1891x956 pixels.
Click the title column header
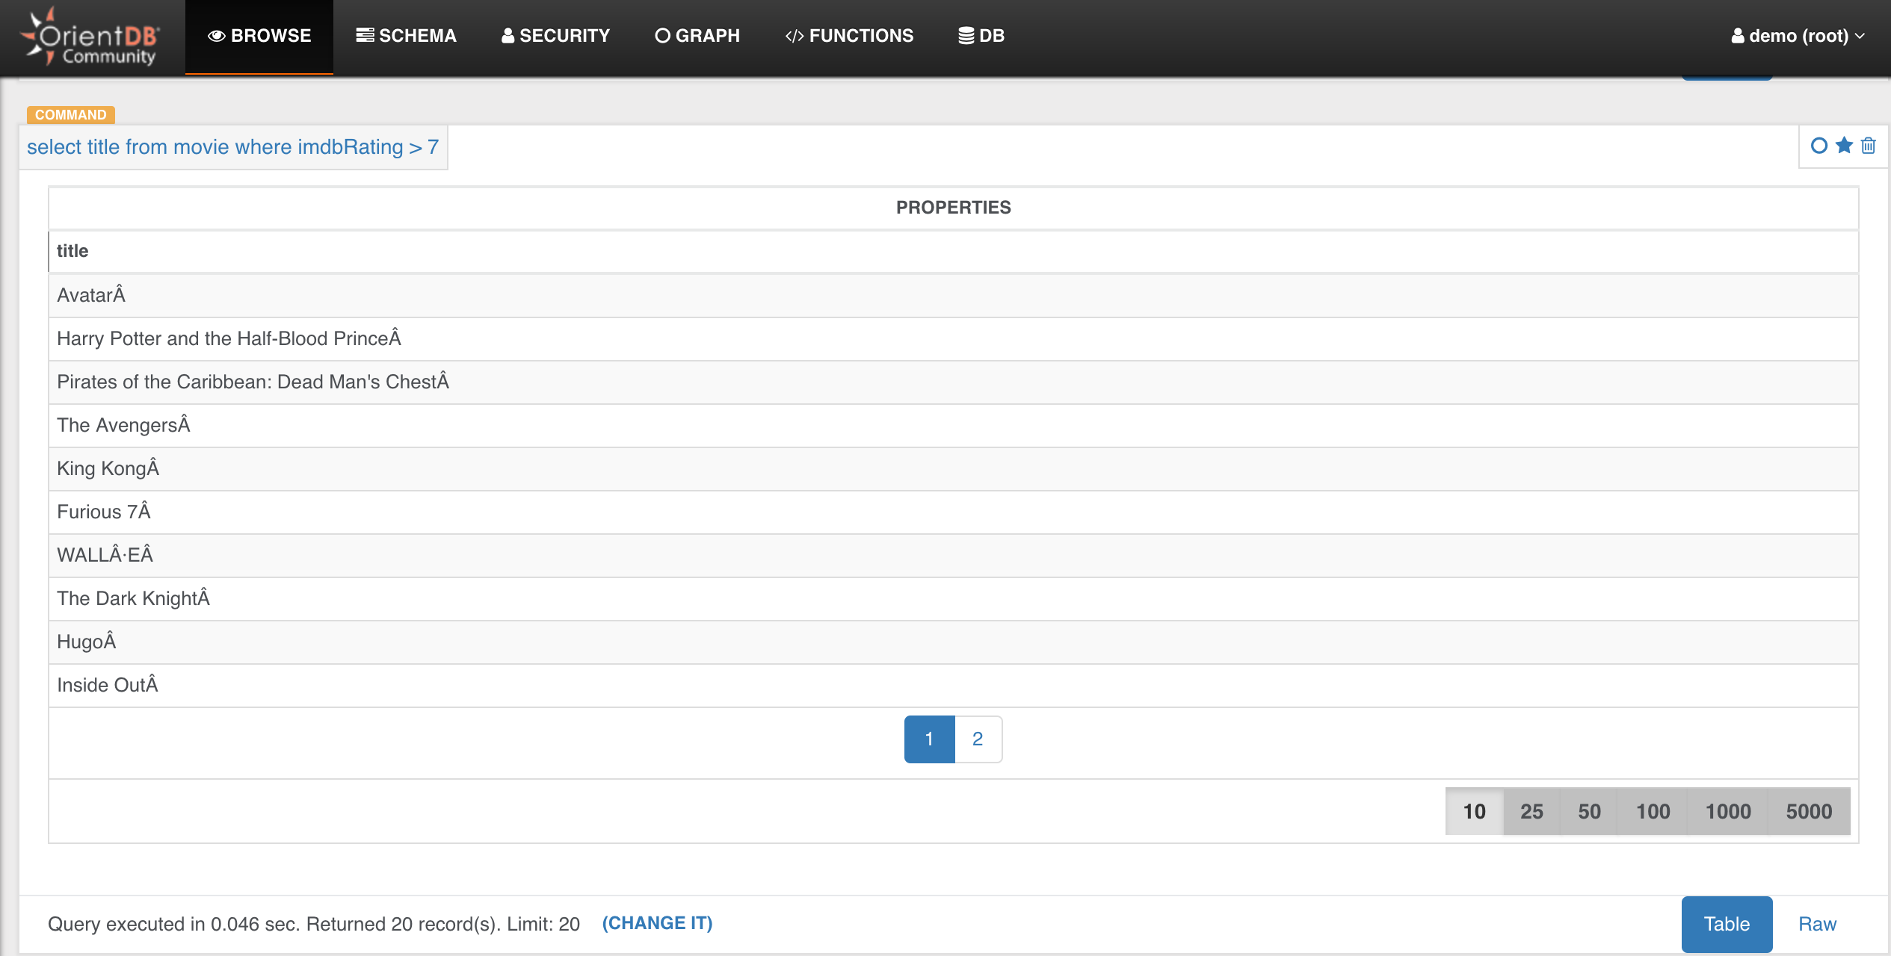tap(73, 251)
